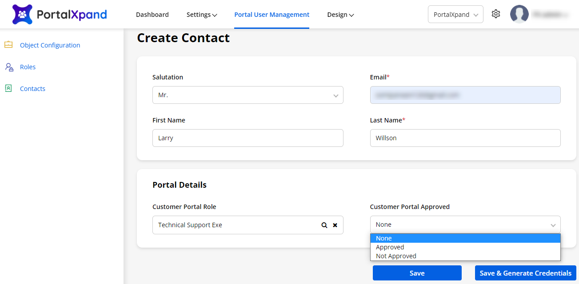The height and width of the screenshot is (284, 579).
Task: Open the Dashboard menu item
Action: pyautogui.click(x=152, y=15)
